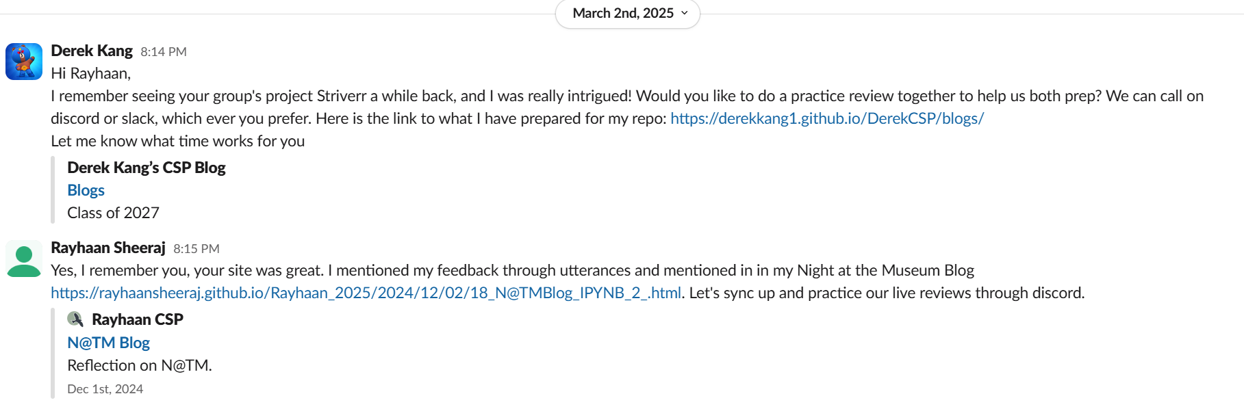
Task: Select the Derek Kang's CSP Blog preview heading
Action: [x=147, y=168]
